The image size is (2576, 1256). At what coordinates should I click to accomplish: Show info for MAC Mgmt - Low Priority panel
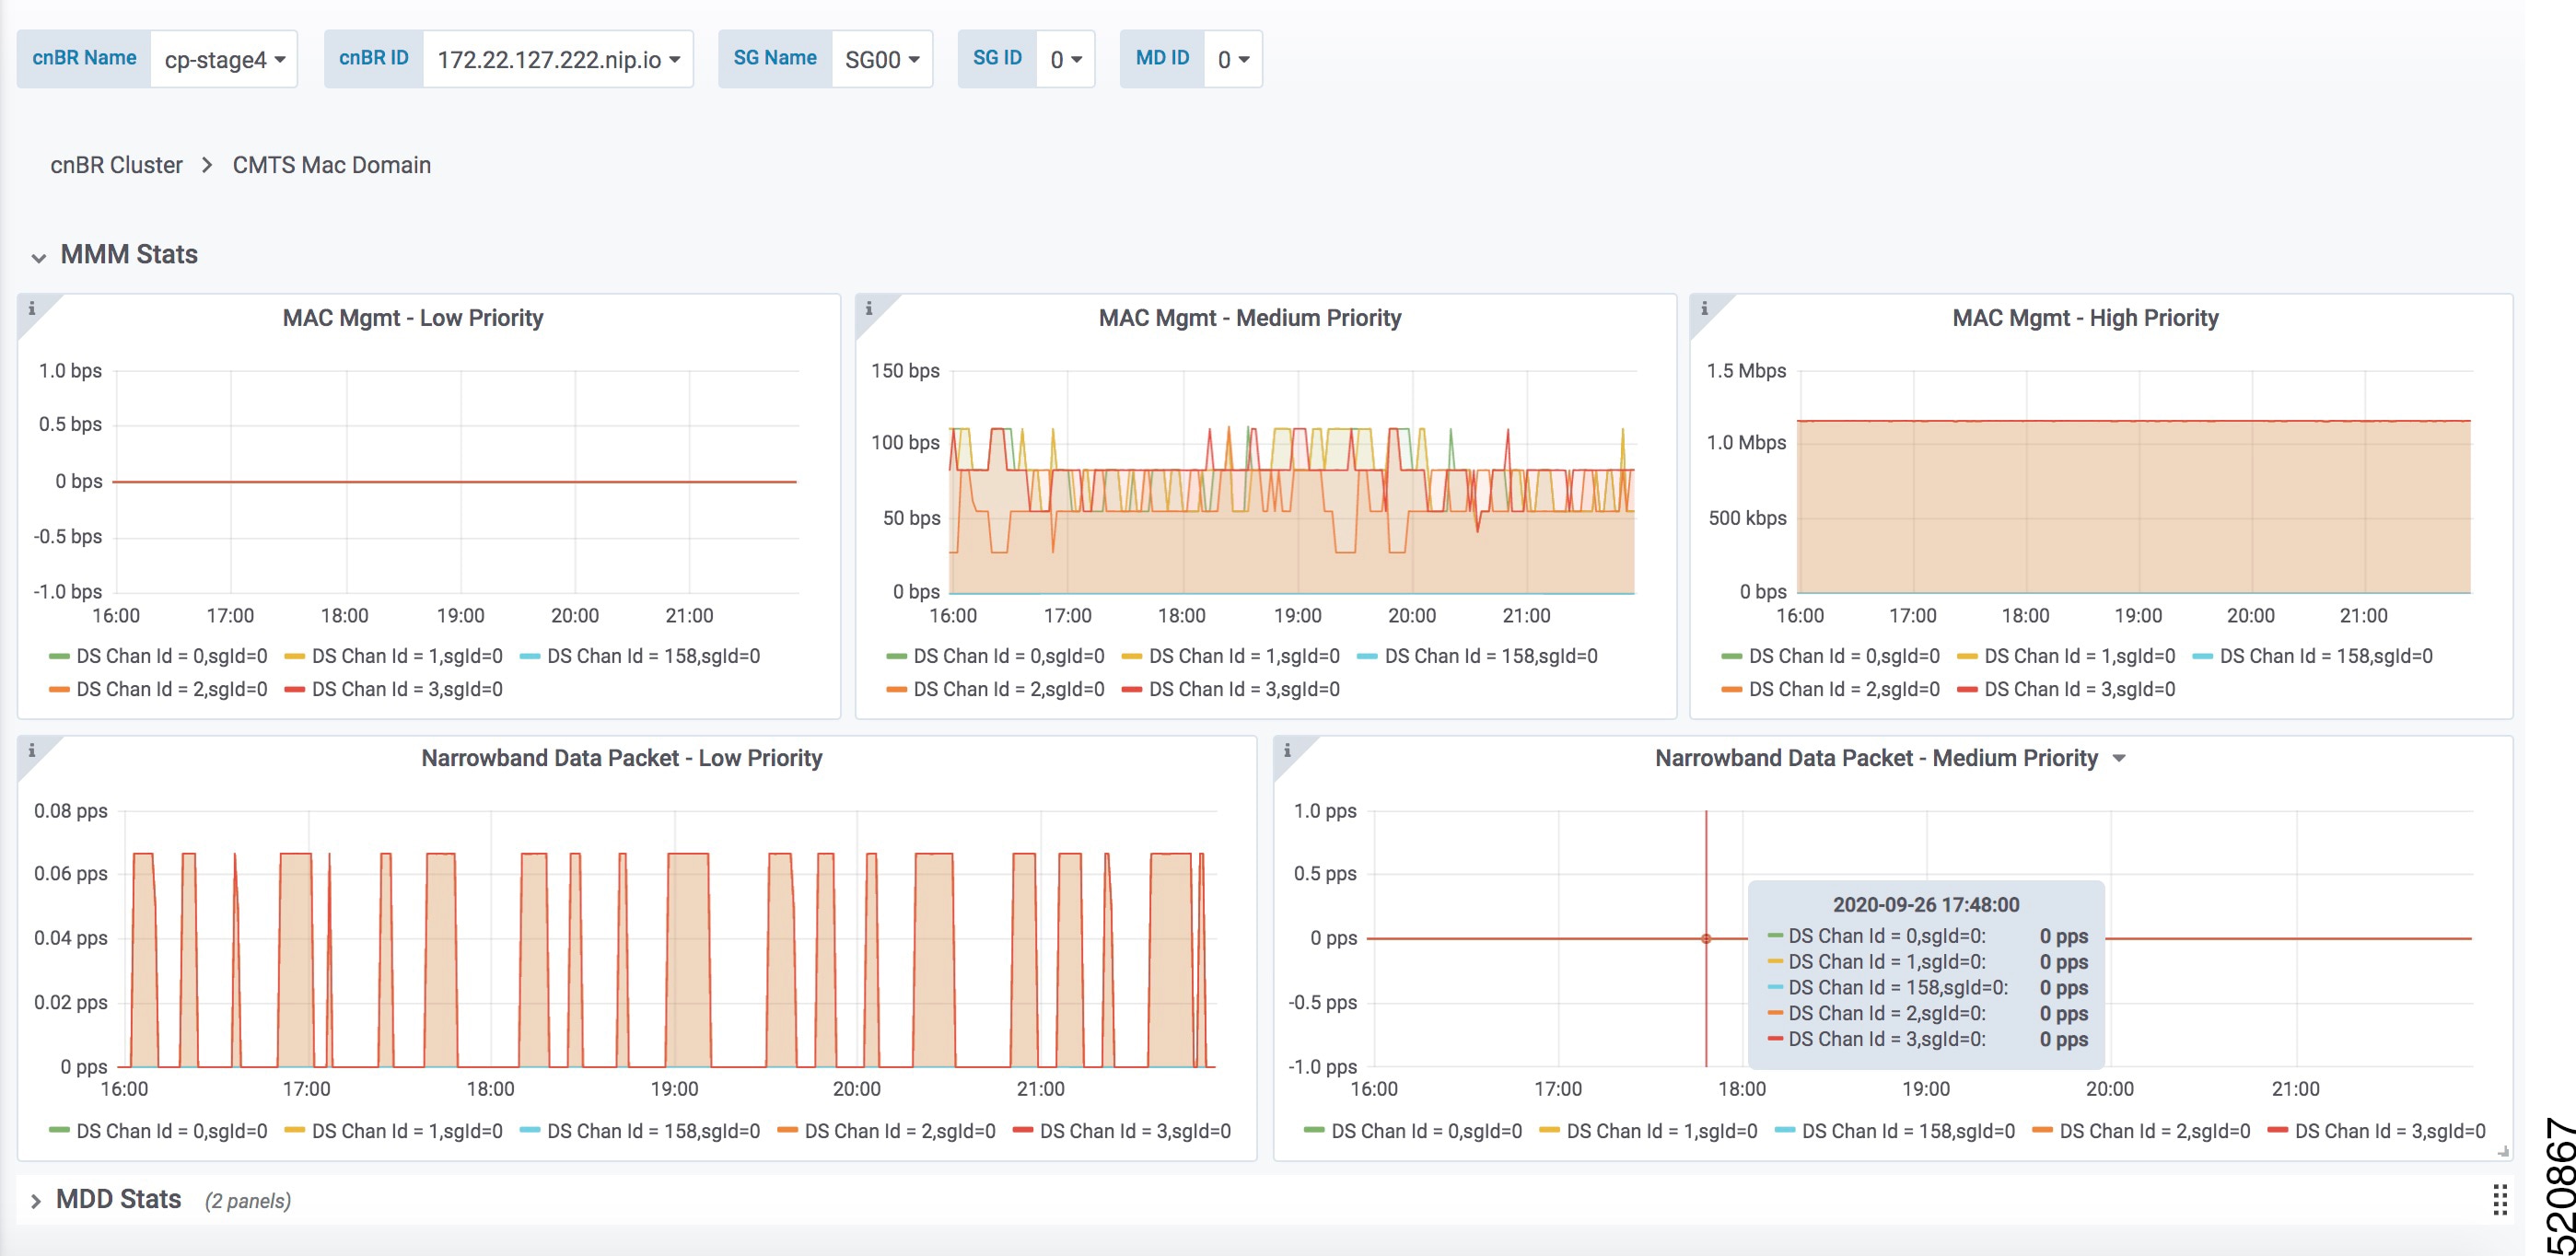coord(32,308)
